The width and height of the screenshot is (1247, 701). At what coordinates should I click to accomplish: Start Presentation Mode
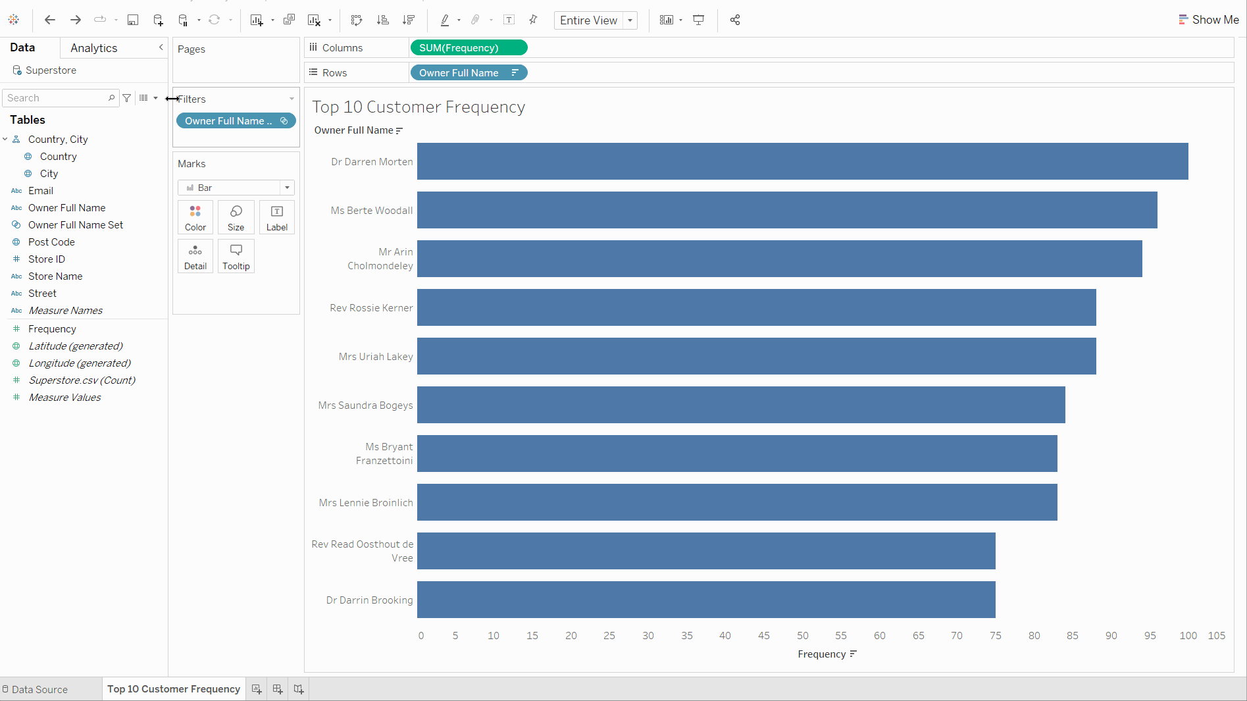pyautogui.click(x=698, y=20)
